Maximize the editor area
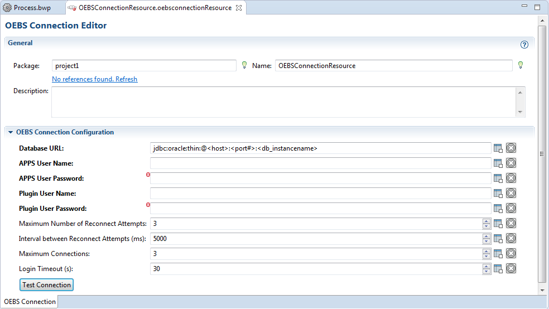 537,7
